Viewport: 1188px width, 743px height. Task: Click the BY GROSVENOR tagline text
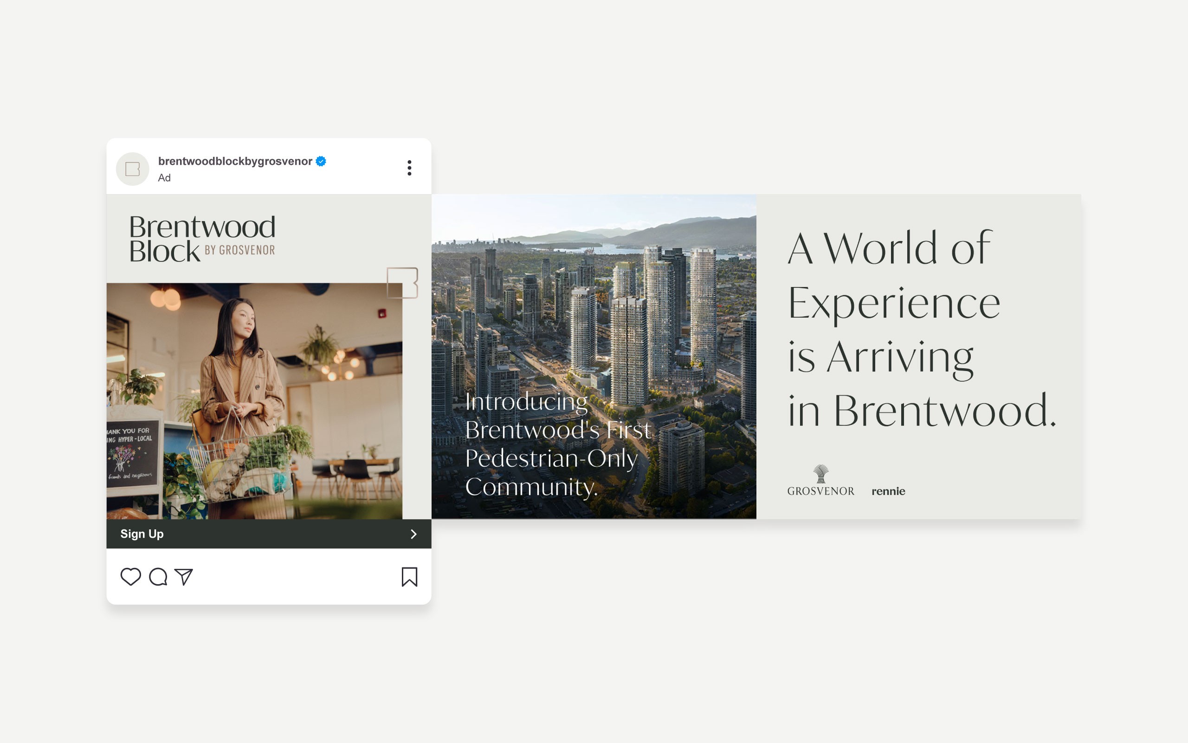pos(239,250)
